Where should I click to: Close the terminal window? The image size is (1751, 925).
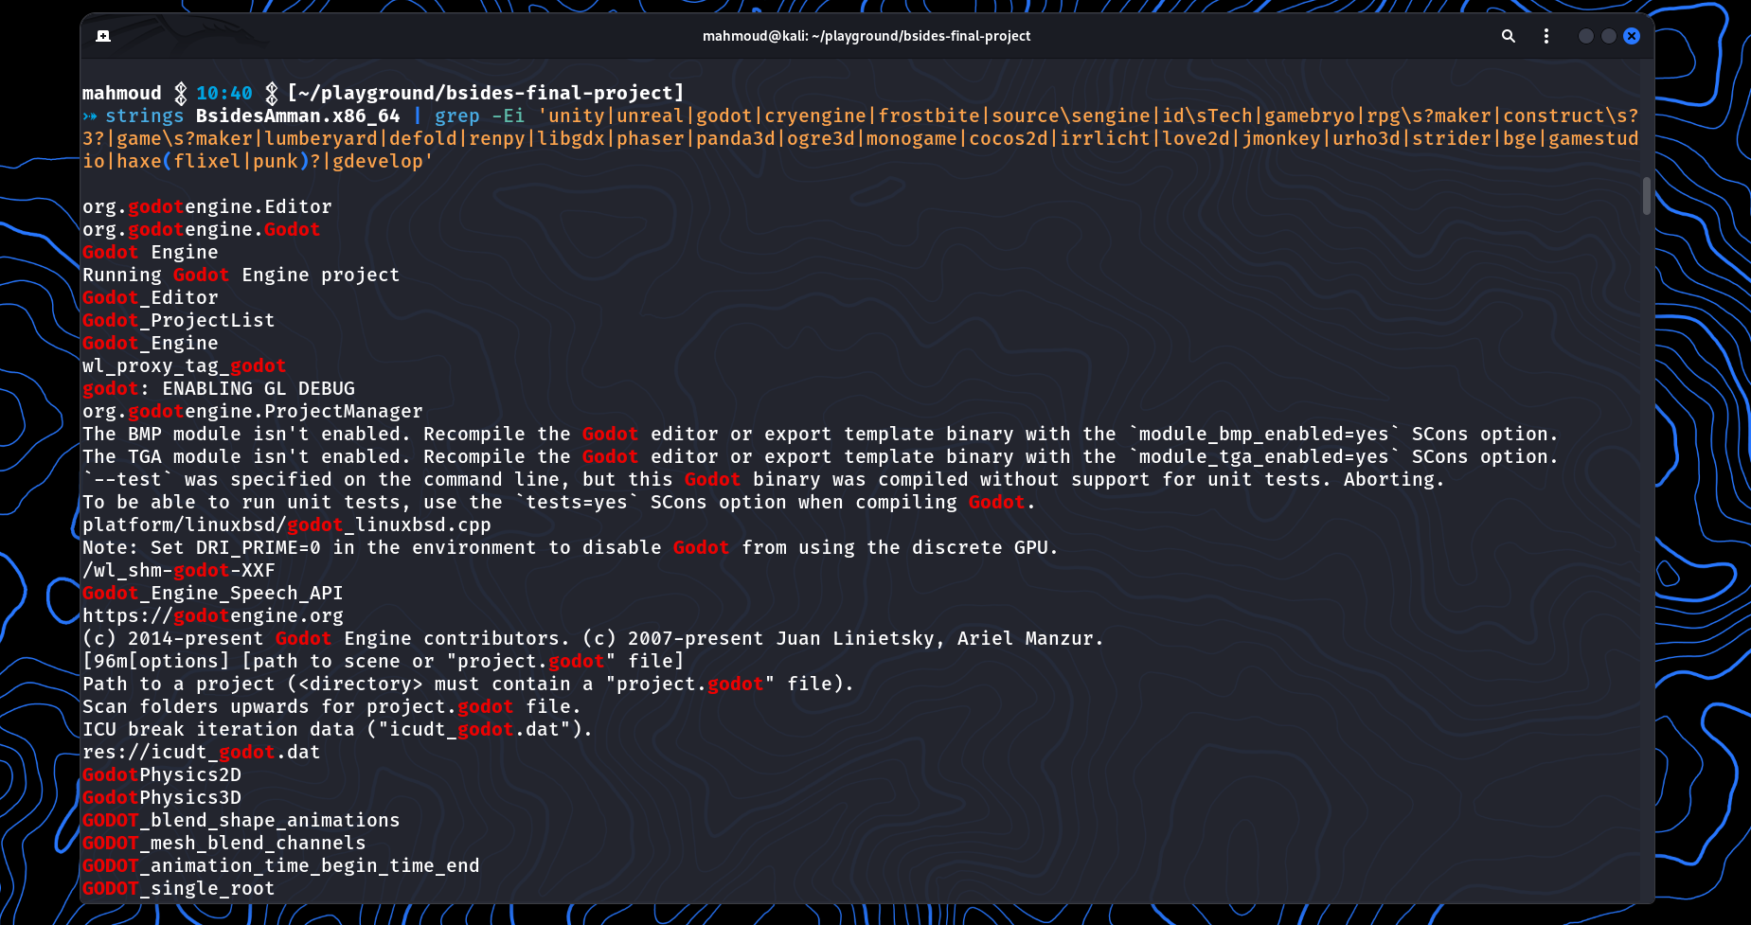click(x=1632, y=36)
